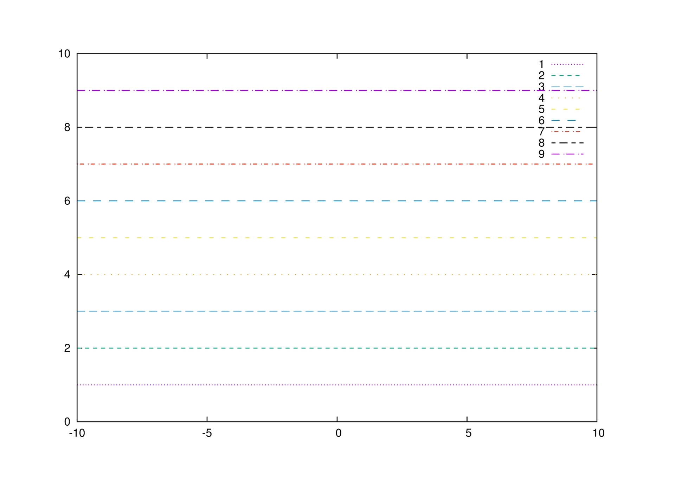Select the light blue legend sample for 3

click(x=567, y=87)
